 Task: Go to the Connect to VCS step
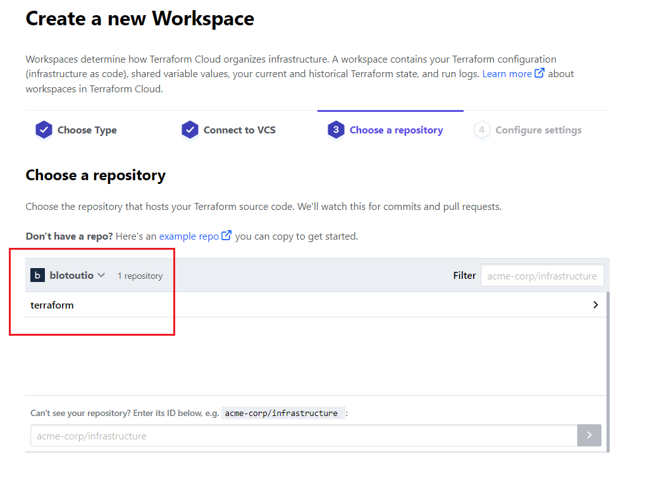coord(228,130)
